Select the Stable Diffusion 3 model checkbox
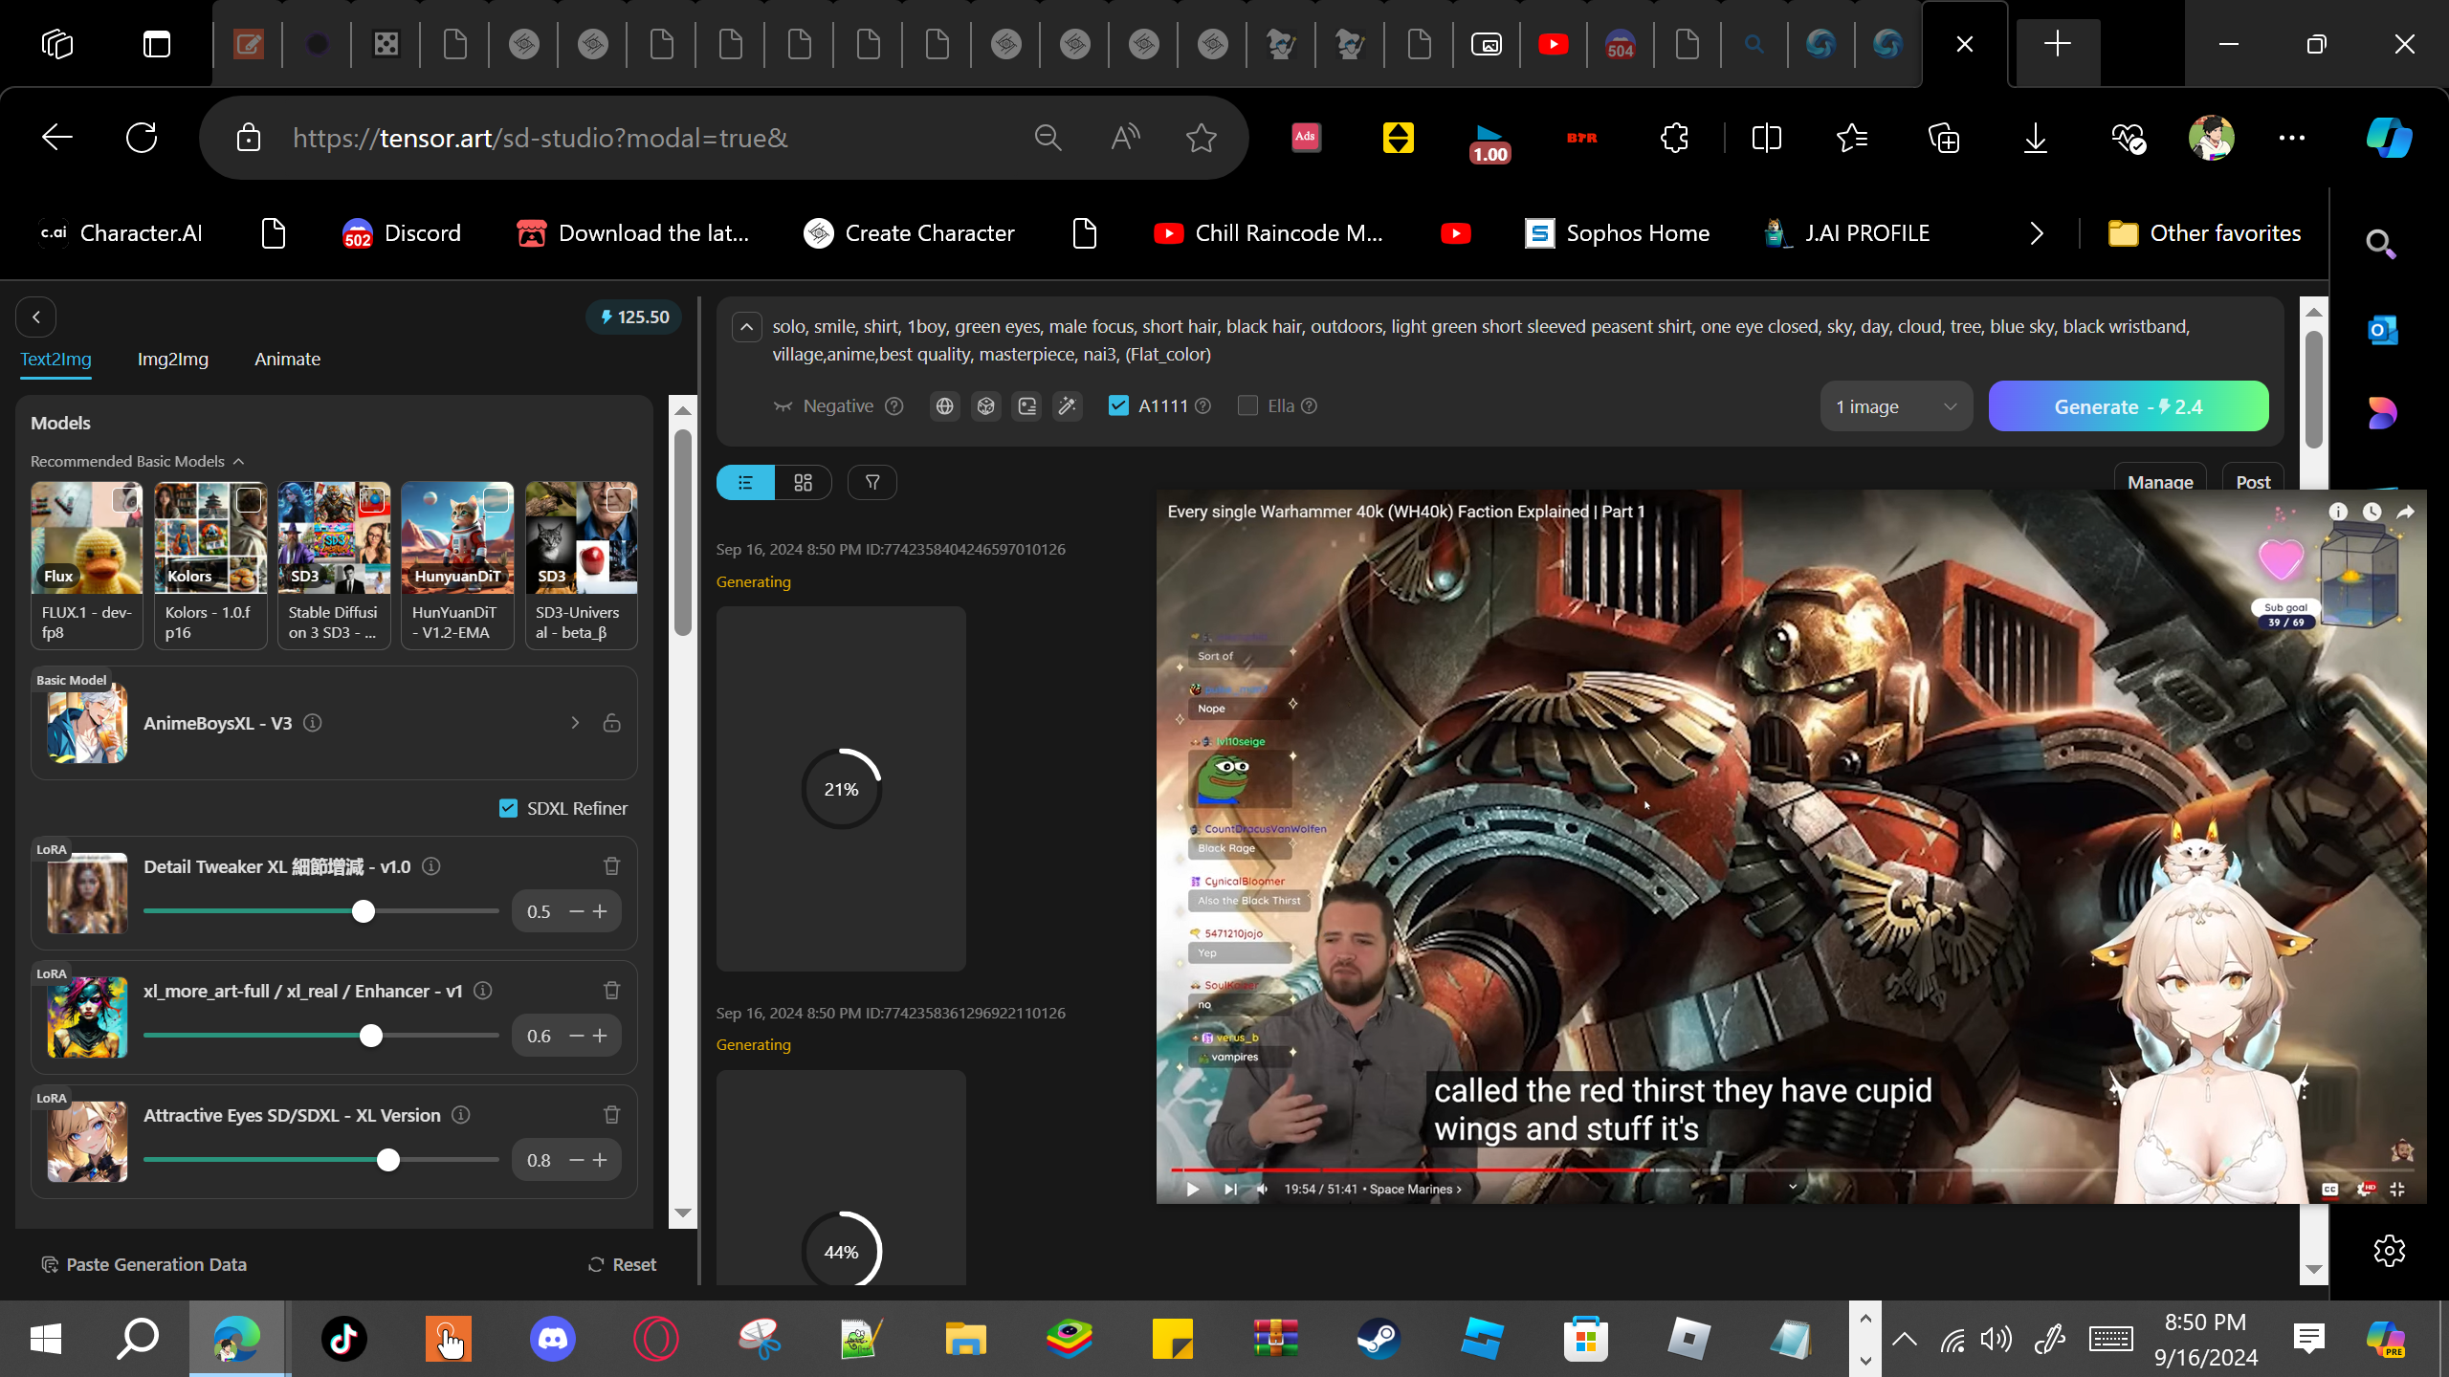2449x1377 pixels. [x=372, y=499]
